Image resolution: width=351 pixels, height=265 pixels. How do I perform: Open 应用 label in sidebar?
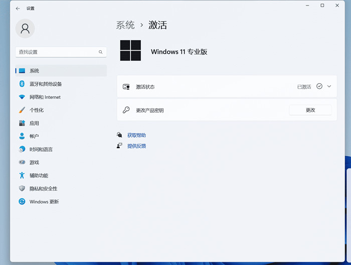click(x=34, y=123)
